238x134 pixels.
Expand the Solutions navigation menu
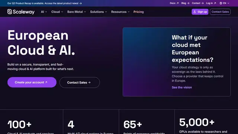click(x=98, y=12)
